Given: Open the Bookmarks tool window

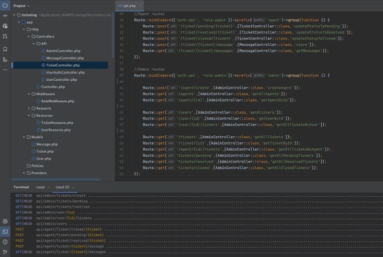Looking at the screenshot, I should (x=5, y=49).
